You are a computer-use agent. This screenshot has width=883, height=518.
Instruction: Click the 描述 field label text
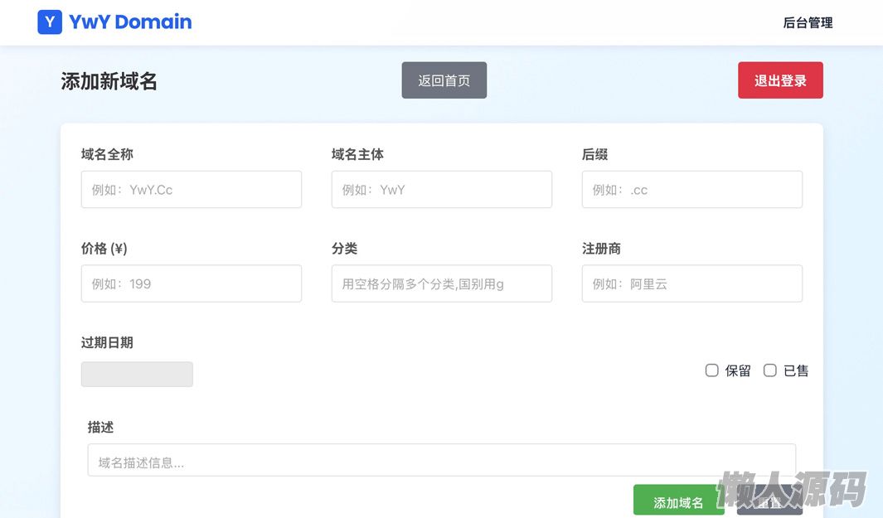tap(101, 427)
